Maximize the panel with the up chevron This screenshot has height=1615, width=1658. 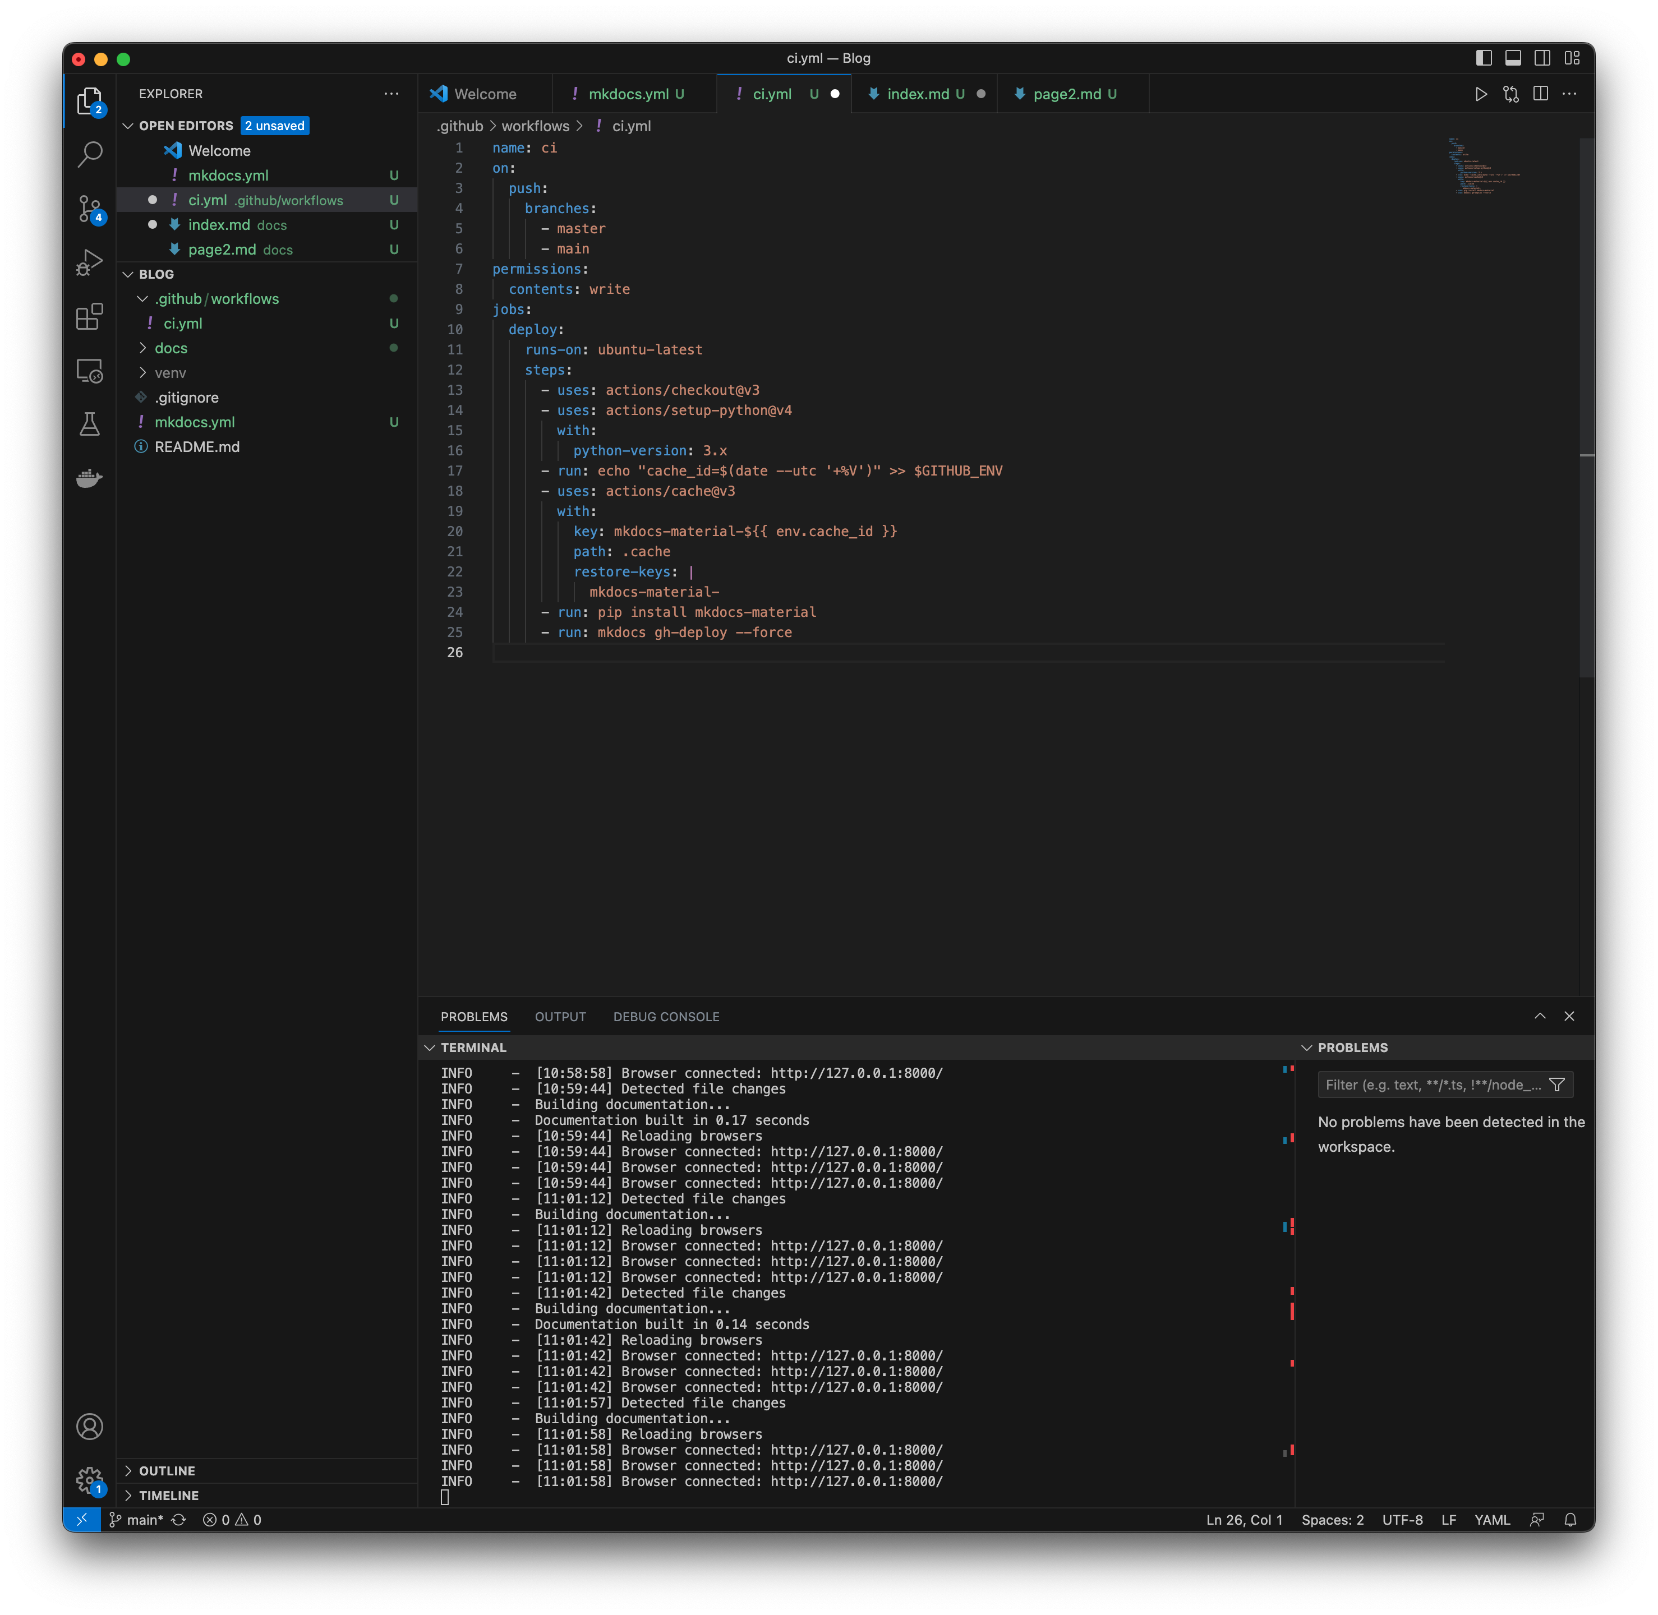(x=1539, y=1016)
